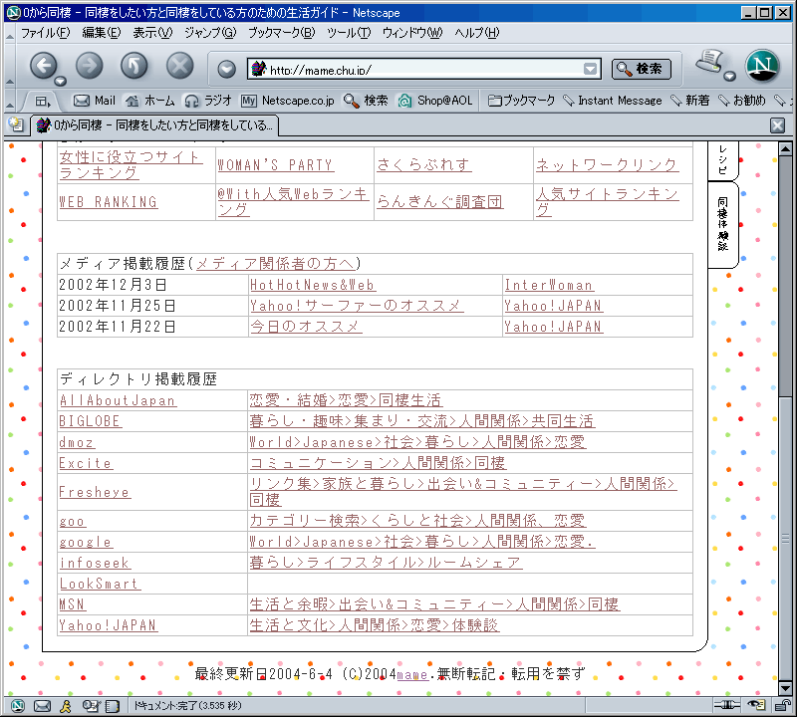The width and height of the screenshot is (797, 717).
Task: Collapse the navigation toolbar grip arrow
Action: [10, 81]
